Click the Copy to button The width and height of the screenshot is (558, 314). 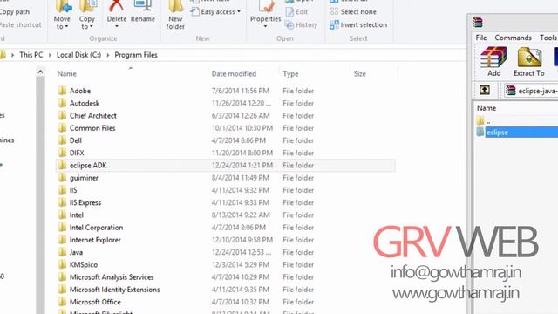pos(87,15)
